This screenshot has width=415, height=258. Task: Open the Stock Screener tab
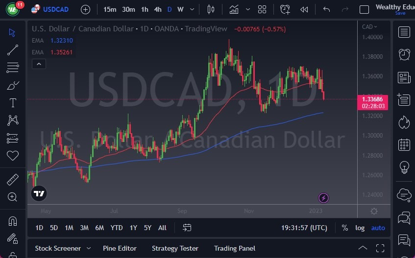[x=58, y=249]
